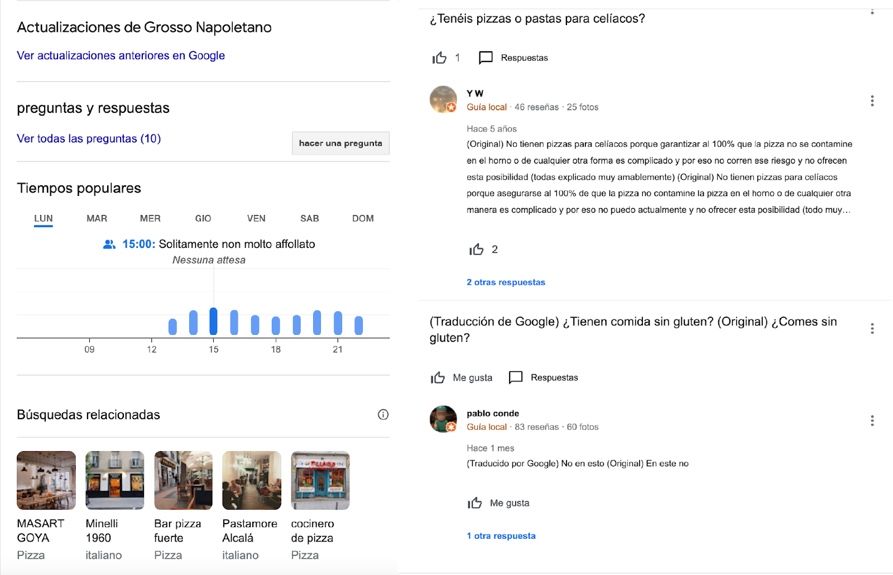
Task: Click the Pastamore Alcalá name label
Action: [x=250, y=531]
